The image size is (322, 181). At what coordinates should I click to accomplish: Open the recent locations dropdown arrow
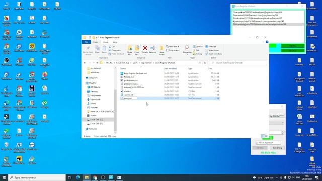pyautogui.click(x=94, y=63)
